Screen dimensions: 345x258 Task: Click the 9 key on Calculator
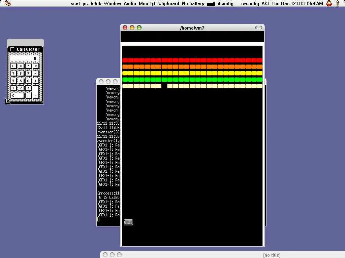28,73
